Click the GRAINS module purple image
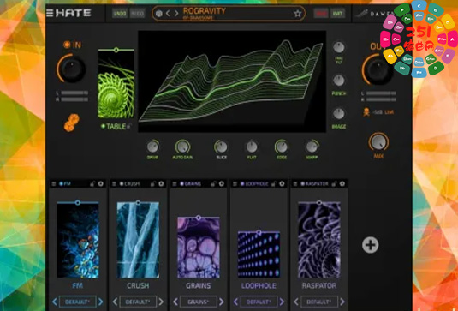This screenshot has width=458, height=311. 199,248
